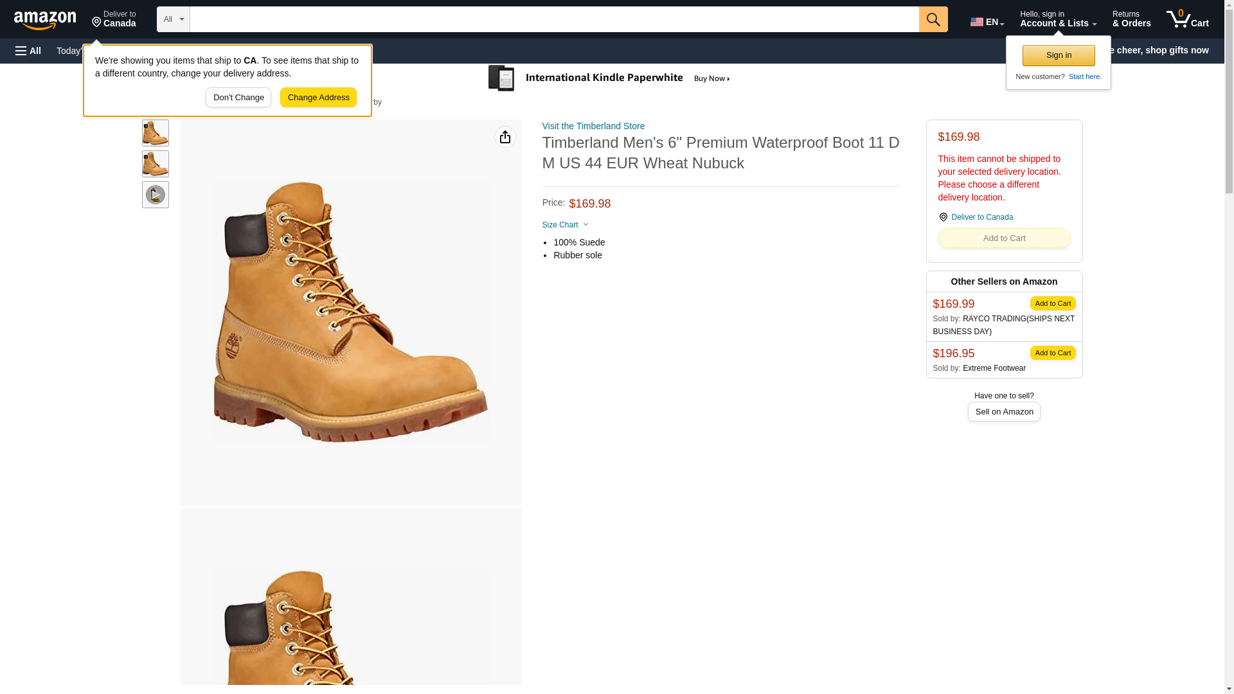This screenshot has width=1234, height=694.
Task: Click Change Address in the popup
Action: [318, 98]
